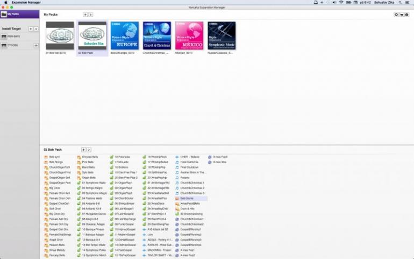This screenshot has height=259, width=414.
Task: Click the small icon beside TYROS5
Action: [x=36, y=46]
